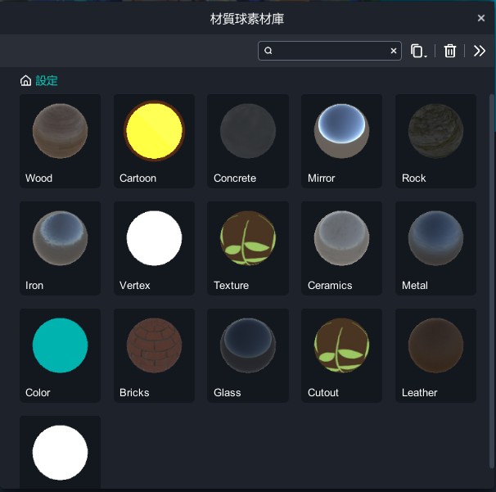Pick the teal Color material
496x492 pixels.
60,345
